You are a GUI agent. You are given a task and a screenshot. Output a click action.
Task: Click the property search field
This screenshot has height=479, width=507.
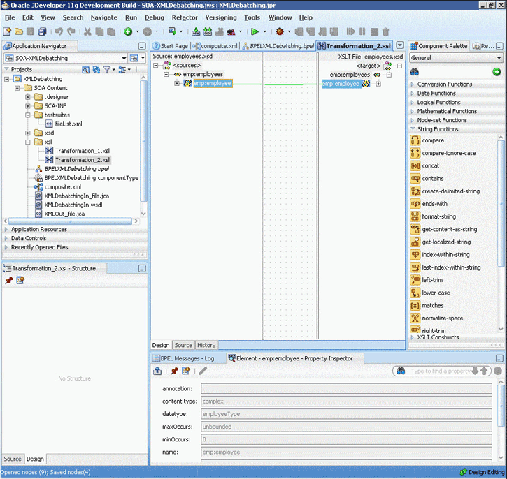coord(440,371)
